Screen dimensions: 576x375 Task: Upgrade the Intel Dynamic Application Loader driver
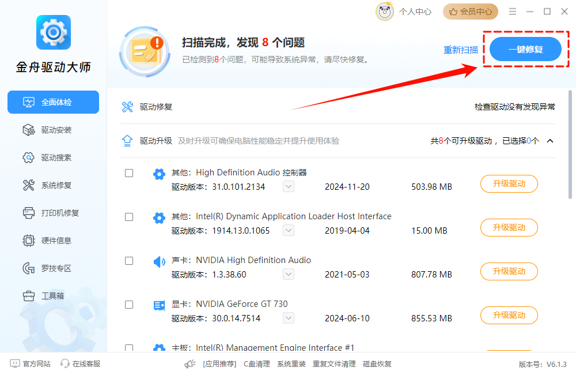[509, 227]
